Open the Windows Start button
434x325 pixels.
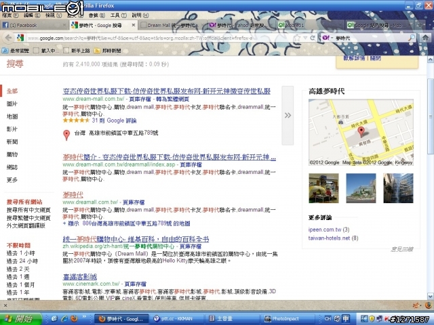coord(20,319)
